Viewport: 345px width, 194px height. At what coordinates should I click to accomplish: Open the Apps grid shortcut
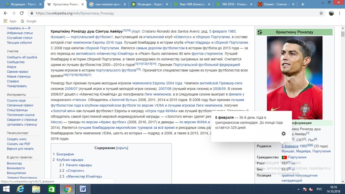pyautogui.click(x=10, y=21)
